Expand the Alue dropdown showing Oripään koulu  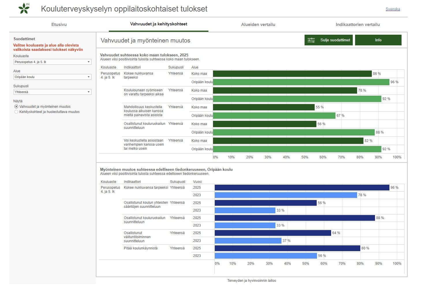pyautogui.click(x=52, y=77)
